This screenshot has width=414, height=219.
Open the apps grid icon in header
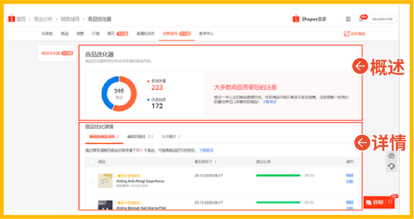[348, 19]
